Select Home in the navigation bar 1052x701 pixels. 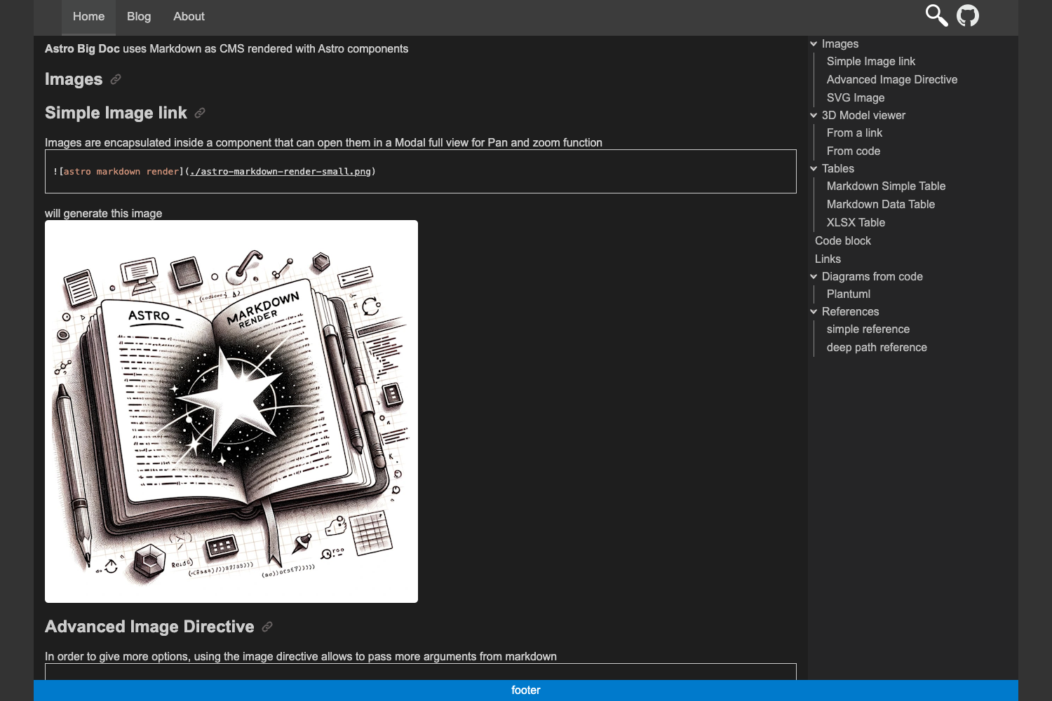pyautogui.click(x=88, y=16)
